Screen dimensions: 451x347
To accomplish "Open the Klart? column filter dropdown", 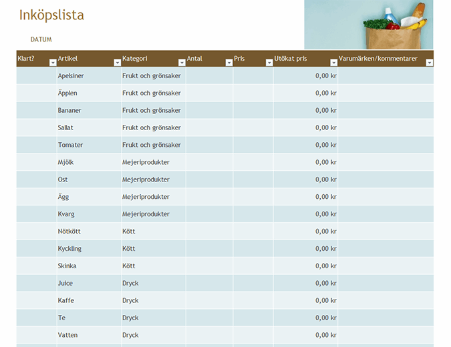I will pos(53,62).
